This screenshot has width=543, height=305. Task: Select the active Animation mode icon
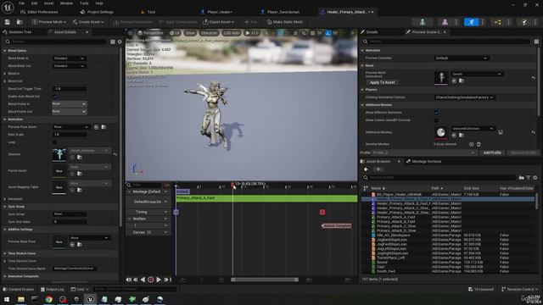coord(472,22)
